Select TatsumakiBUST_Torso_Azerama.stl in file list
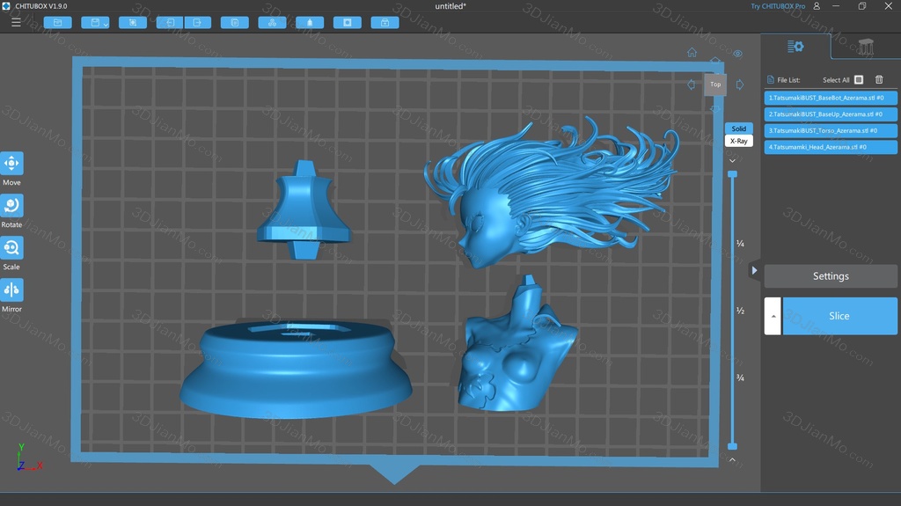This screenshot has width=901, height=506. (x=831, y=130)
